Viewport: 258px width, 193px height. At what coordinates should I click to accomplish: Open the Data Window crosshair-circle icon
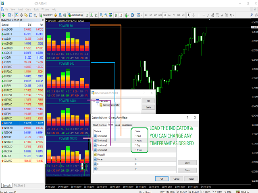click(x=21, y=15)
